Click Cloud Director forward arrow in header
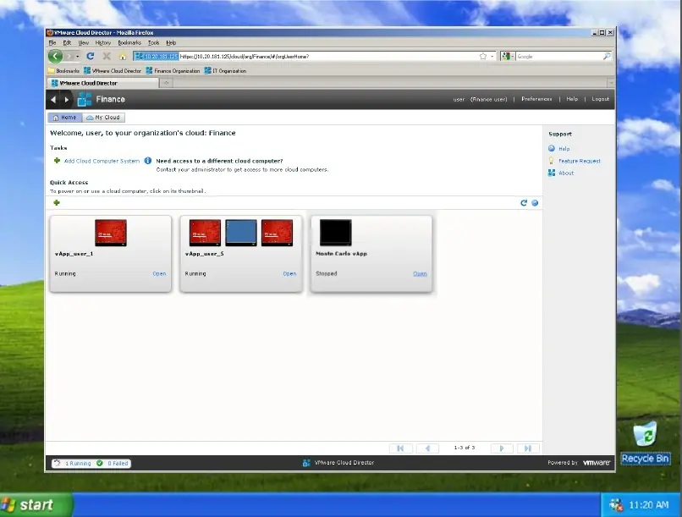682x517 pixels. 67,100
